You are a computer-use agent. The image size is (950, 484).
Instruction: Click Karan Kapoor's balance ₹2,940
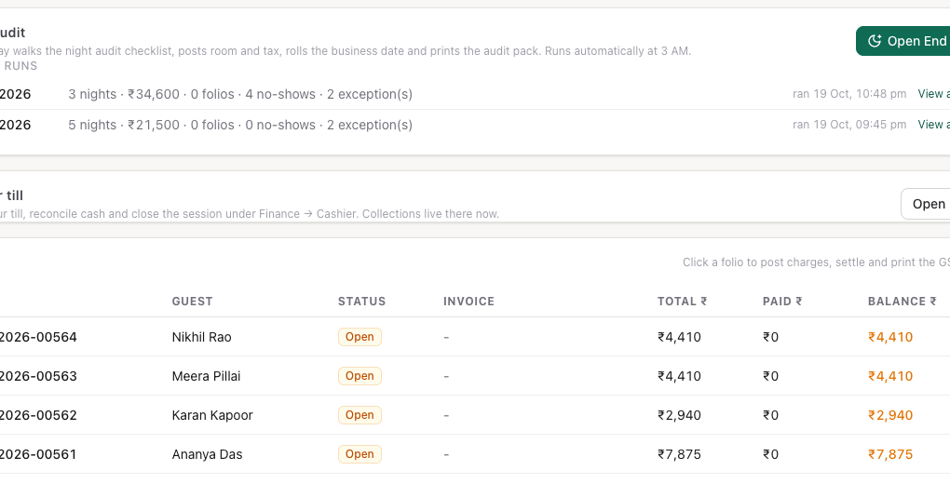click(x=890, y=415)
